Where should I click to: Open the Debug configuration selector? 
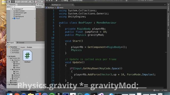[65, 1]
